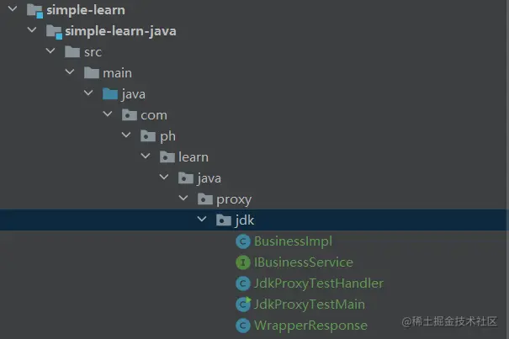Image resolution: width=509 pixels, height=339 pixels.
Task: Click the BusinessImpl class icon
Action: click(243, 241)
